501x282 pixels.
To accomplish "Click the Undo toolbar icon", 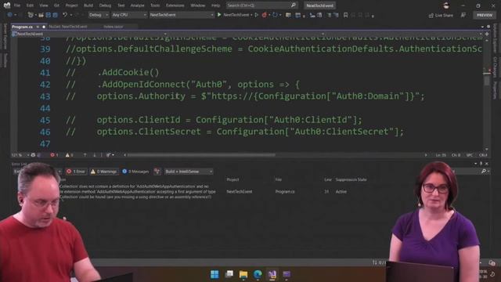I will [x=65, y=15].
